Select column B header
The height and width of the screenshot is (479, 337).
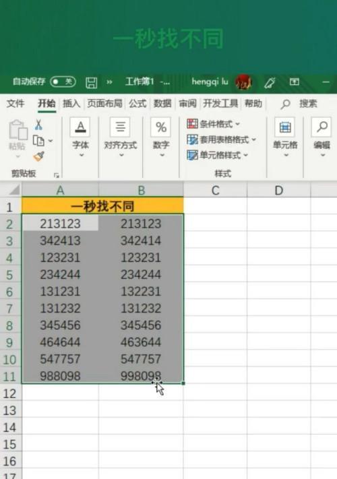(141, 190)
